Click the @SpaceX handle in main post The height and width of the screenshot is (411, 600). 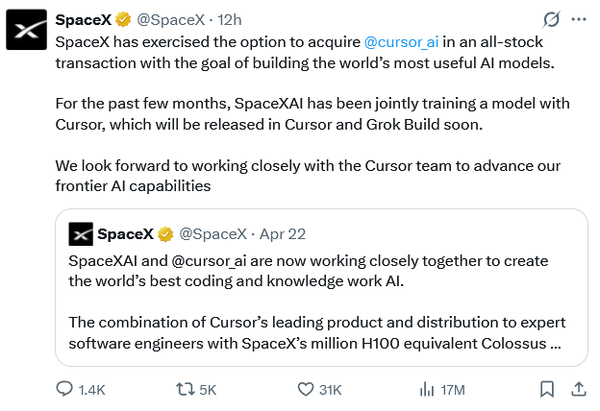pos(170,19)
